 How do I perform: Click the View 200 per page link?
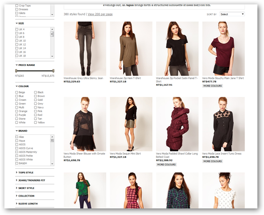[100, 14]
